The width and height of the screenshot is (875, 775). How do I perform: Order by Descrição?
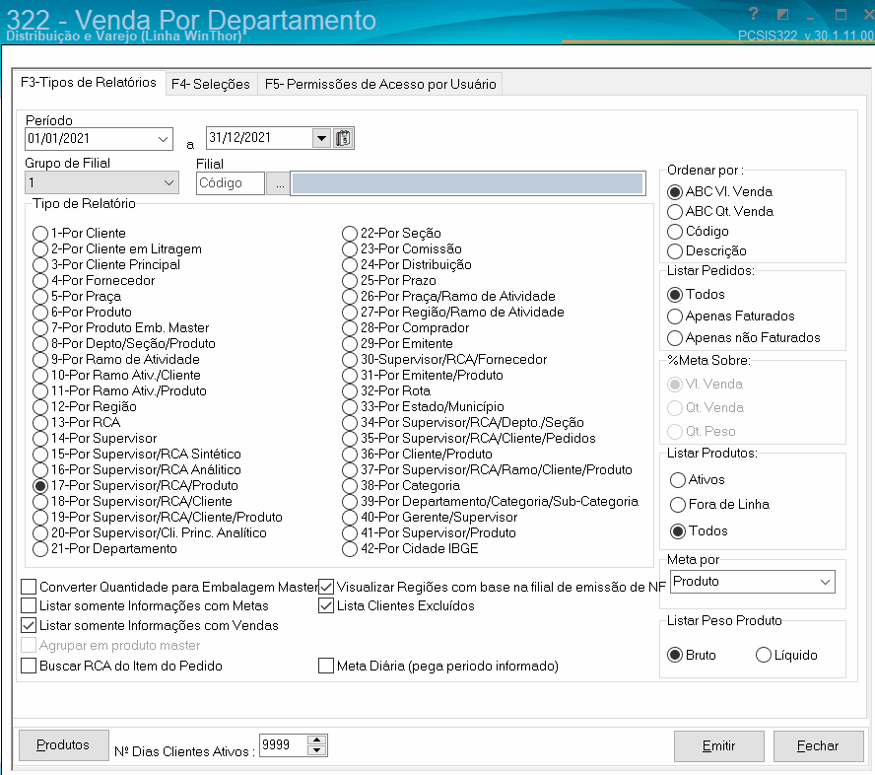[x=707, y=251]
